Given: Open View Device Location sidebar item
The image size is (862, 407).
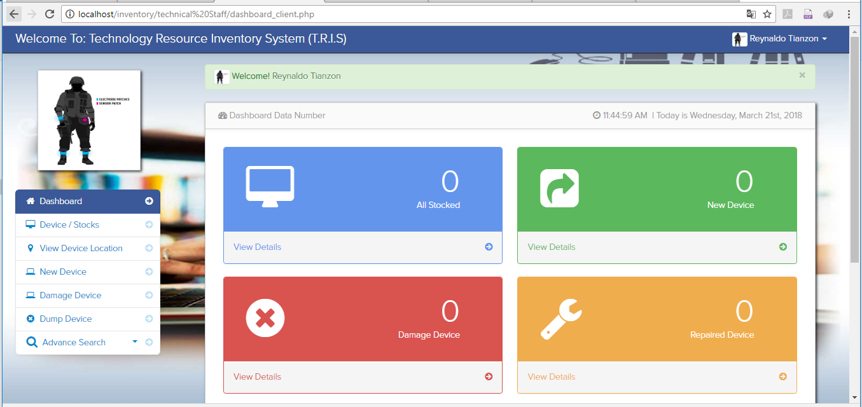Looking at the screenshot, I should pos(81,248).
